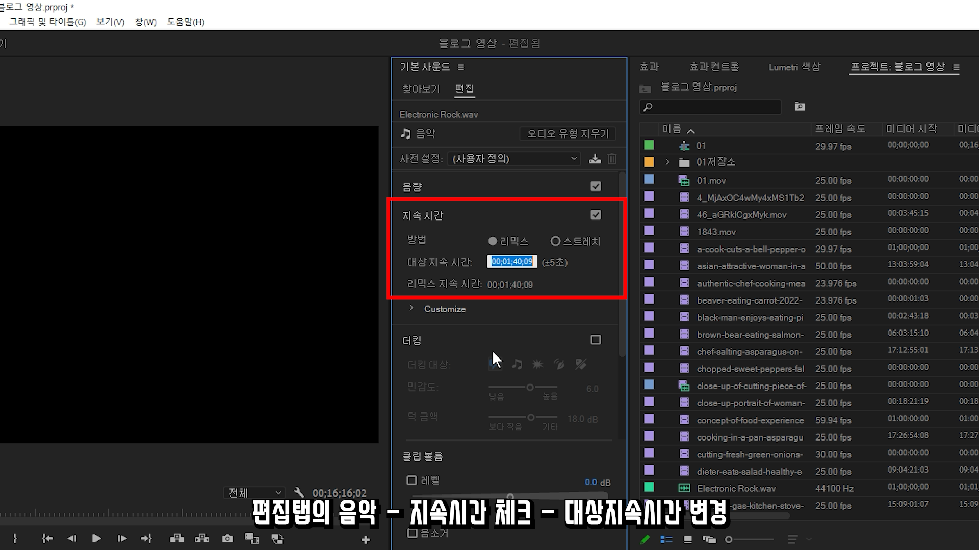Switch project panel to list view icon

click(666, 539)
